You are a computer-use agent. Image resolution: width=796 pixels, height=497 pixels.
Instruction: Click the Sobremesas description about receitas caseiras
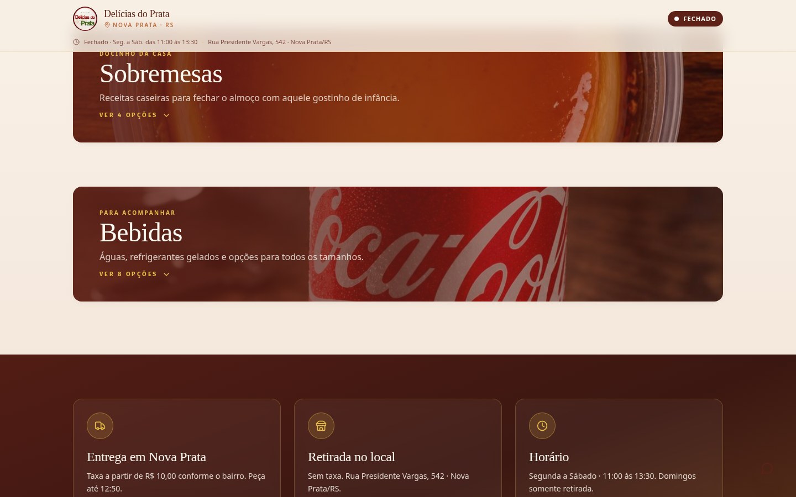[x=249, y=98]
